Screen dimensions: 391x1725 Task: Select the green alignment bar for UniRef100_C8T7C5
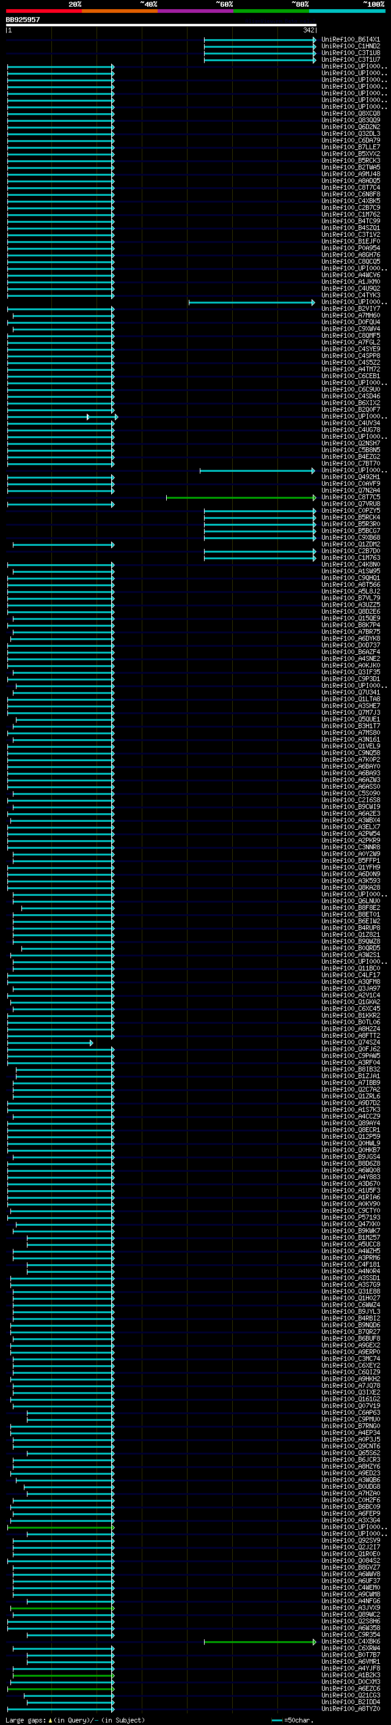click(x=241, y=497)
